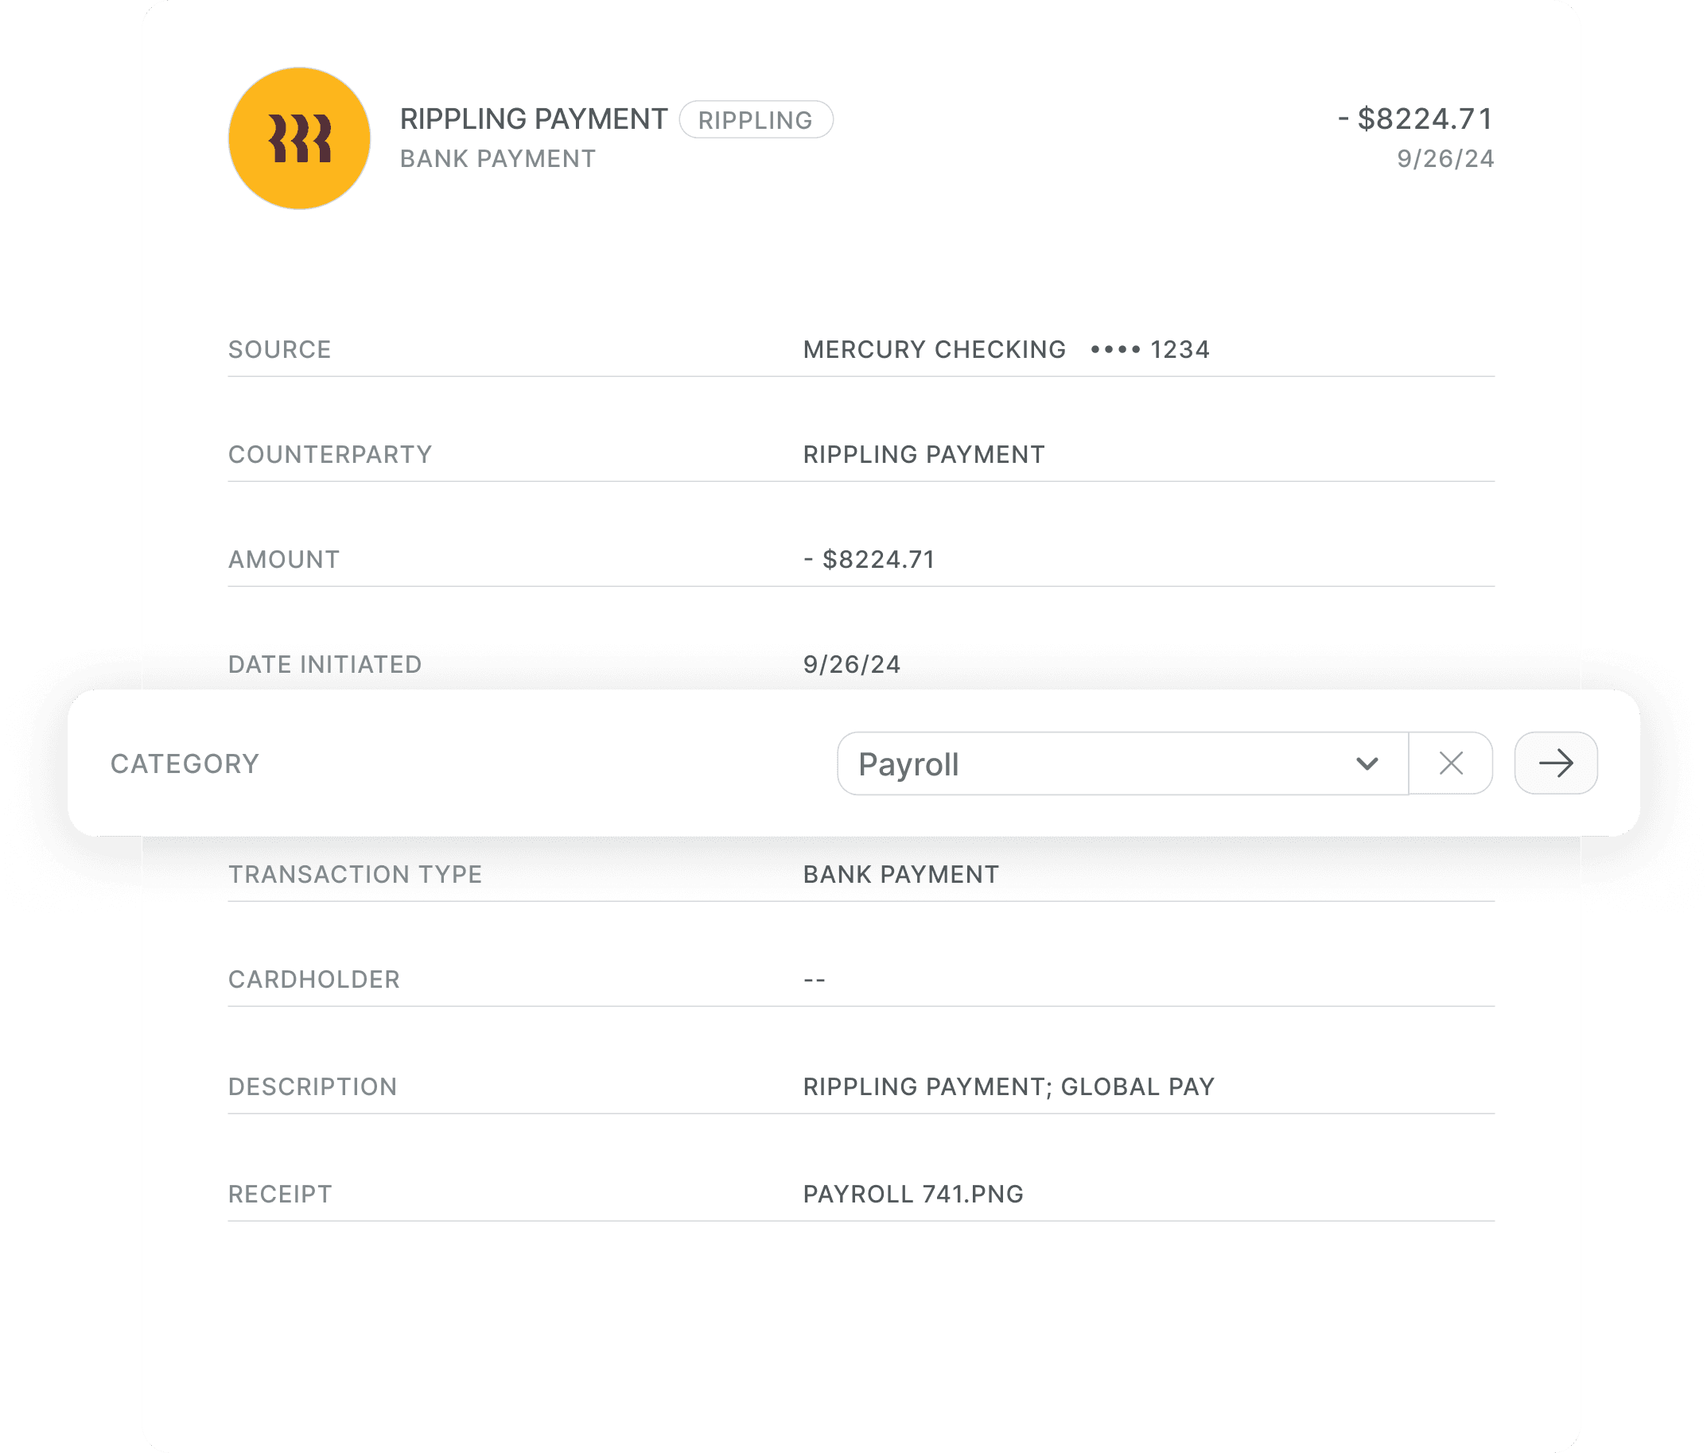This screenshot has height=1453, width=1707.
Task: Click the right arrow button
Action: tap(1555, 763)
